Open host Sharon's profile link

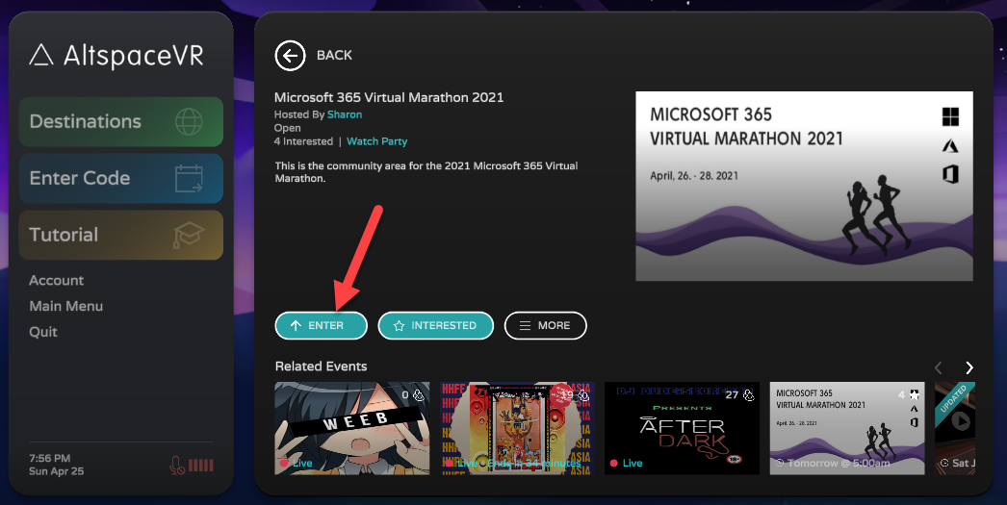(345, 114)
